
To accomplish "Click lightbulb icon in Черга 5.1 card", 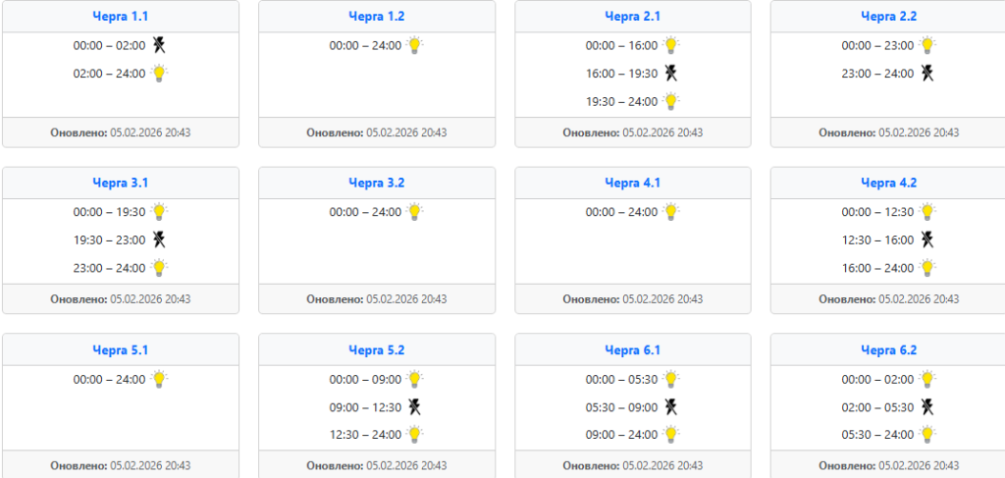I will 159,379.
